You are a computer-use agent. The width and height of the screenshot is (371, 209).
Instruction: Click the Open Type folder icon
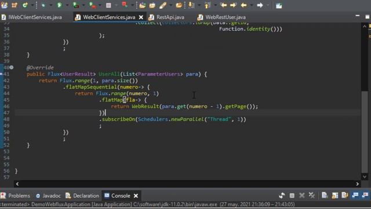point(142,5)
